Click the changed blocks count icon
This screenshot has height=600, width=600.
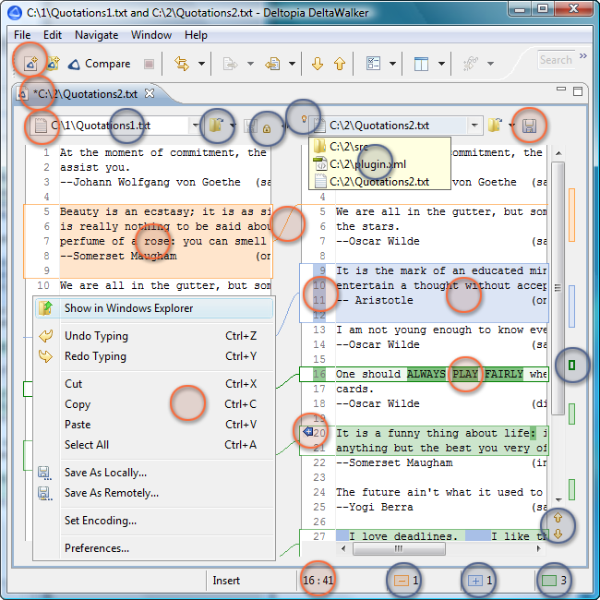[x=548, y=581]
